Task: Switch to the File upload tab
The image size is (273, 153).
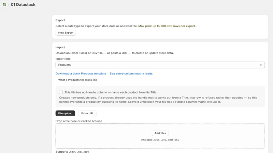Action: [x=65, y=113]
